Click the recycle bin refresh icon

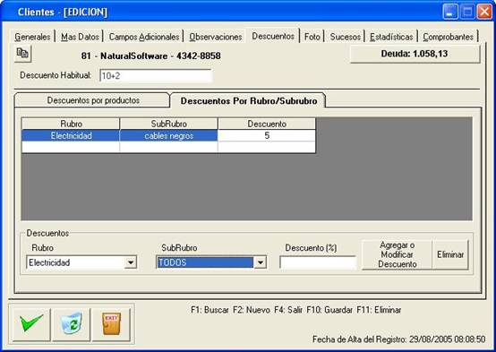tap(71, 324)
